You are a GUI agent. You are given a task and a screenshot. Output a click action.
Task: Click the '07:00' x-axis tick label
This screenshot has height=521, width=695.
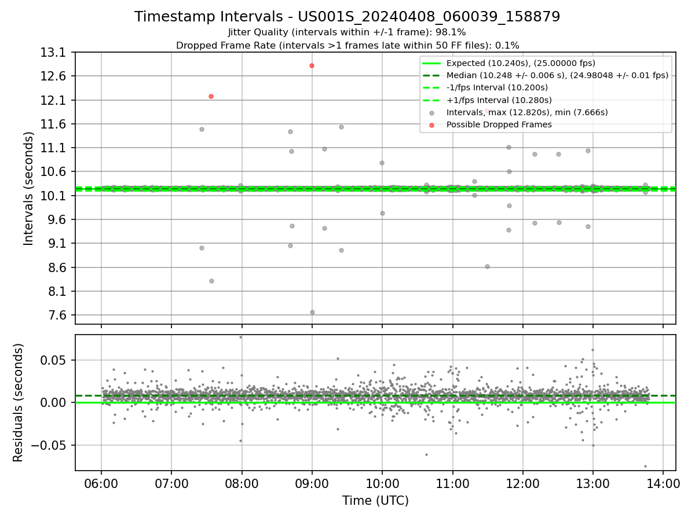(171, 483)
